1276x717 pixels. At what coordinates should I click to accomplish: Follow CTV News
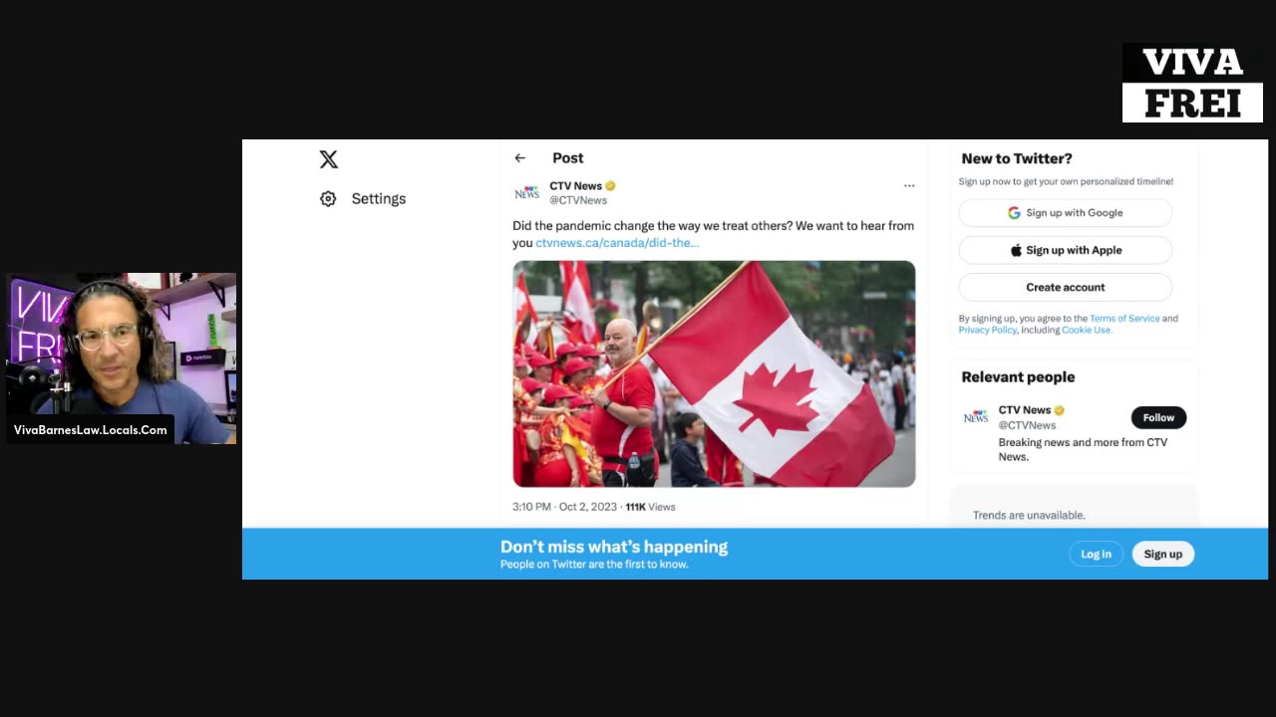[1158, 418]
